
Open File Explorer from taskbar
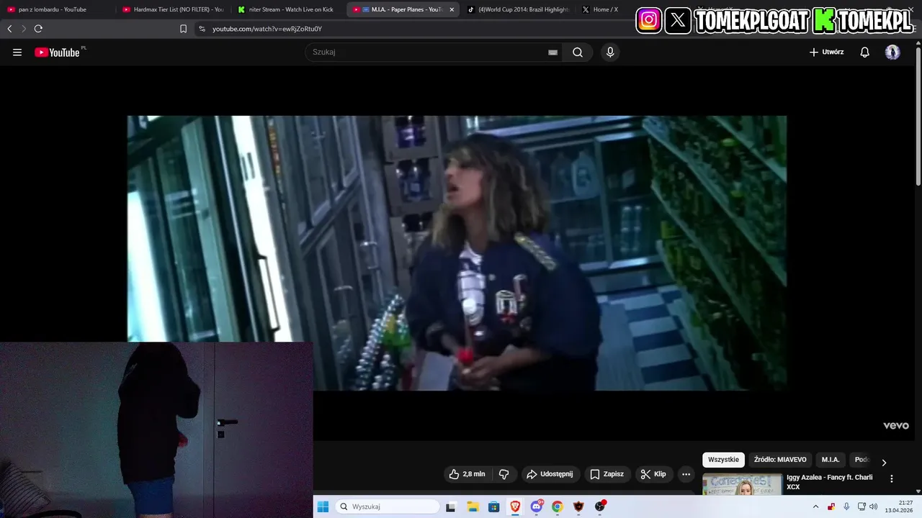tap(473, 506)
